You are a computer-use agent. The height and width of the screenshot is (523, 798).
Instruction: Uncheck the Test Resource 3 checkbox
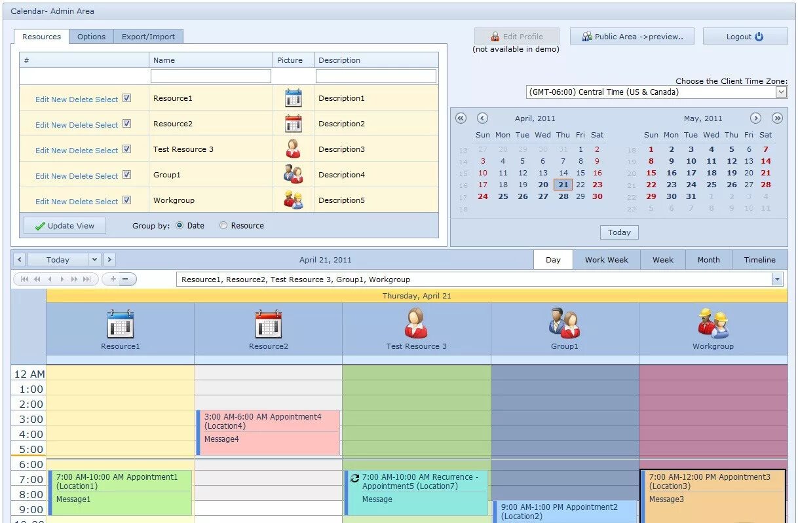[126, 149]
